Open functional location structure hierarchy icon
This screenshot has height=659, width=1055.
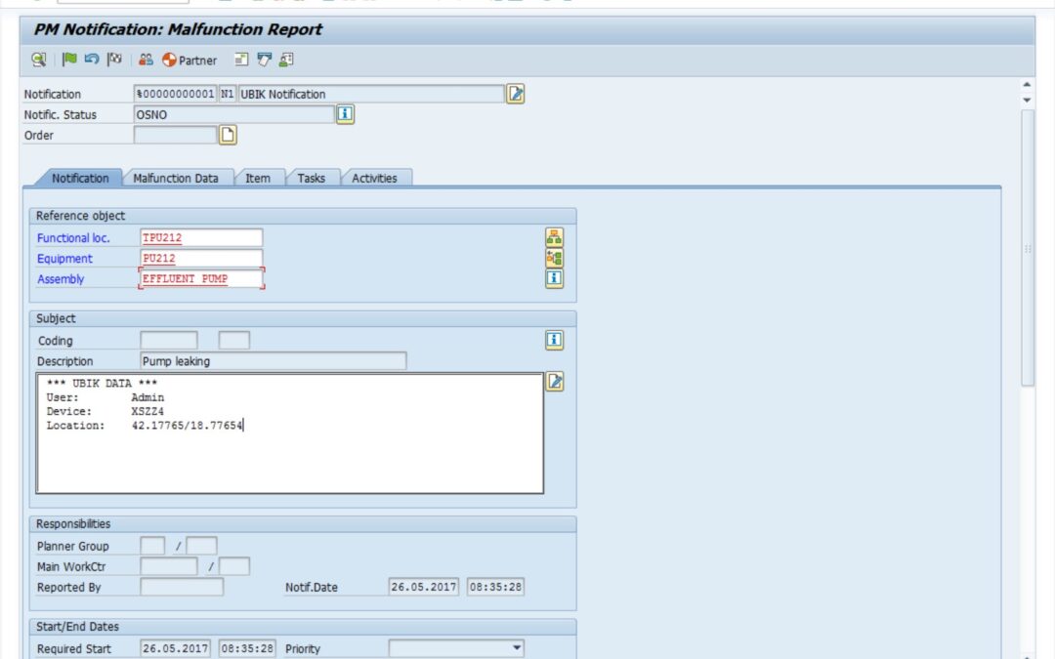(553, 236)
